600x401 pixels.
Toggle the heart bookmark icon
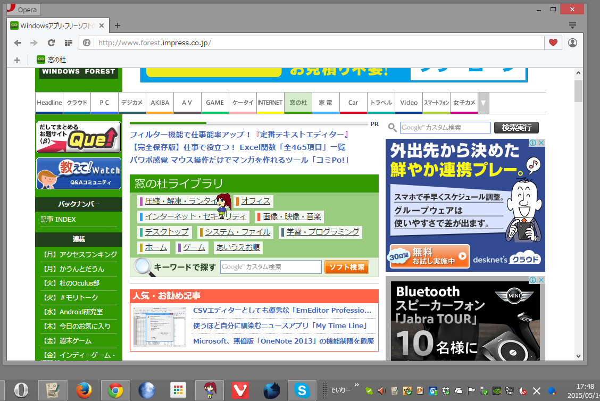click(x=554, y=43)
